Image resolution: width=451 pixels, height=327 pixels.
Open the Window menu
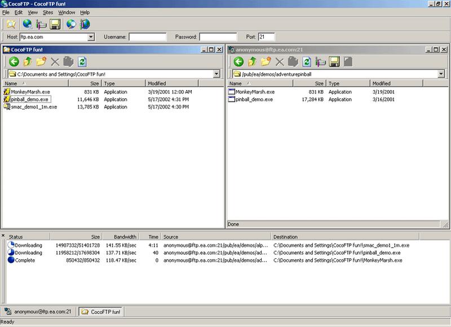click(67, 12)
